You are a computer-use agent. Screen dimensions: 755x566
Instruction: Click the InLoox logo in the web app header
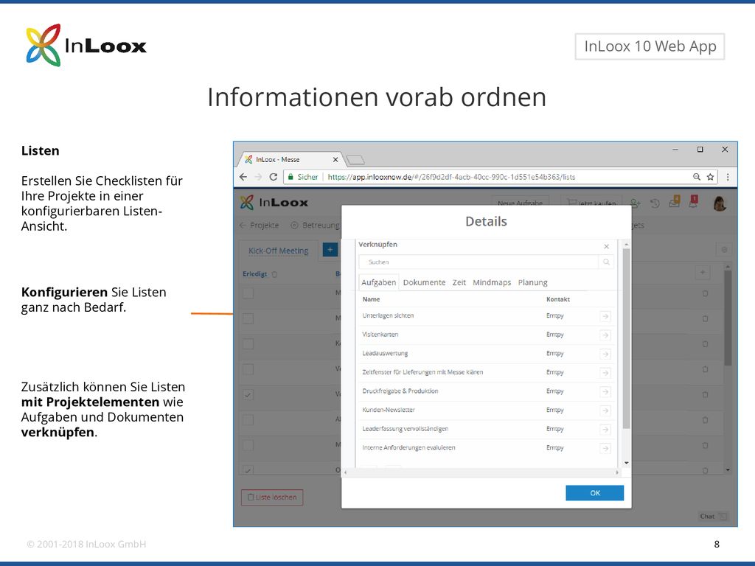[274, 203]
